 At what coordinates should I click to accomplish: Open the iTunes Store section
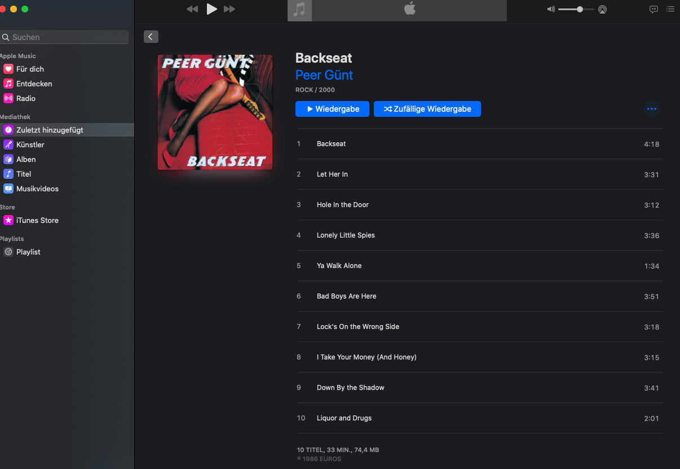click(37, 220)
